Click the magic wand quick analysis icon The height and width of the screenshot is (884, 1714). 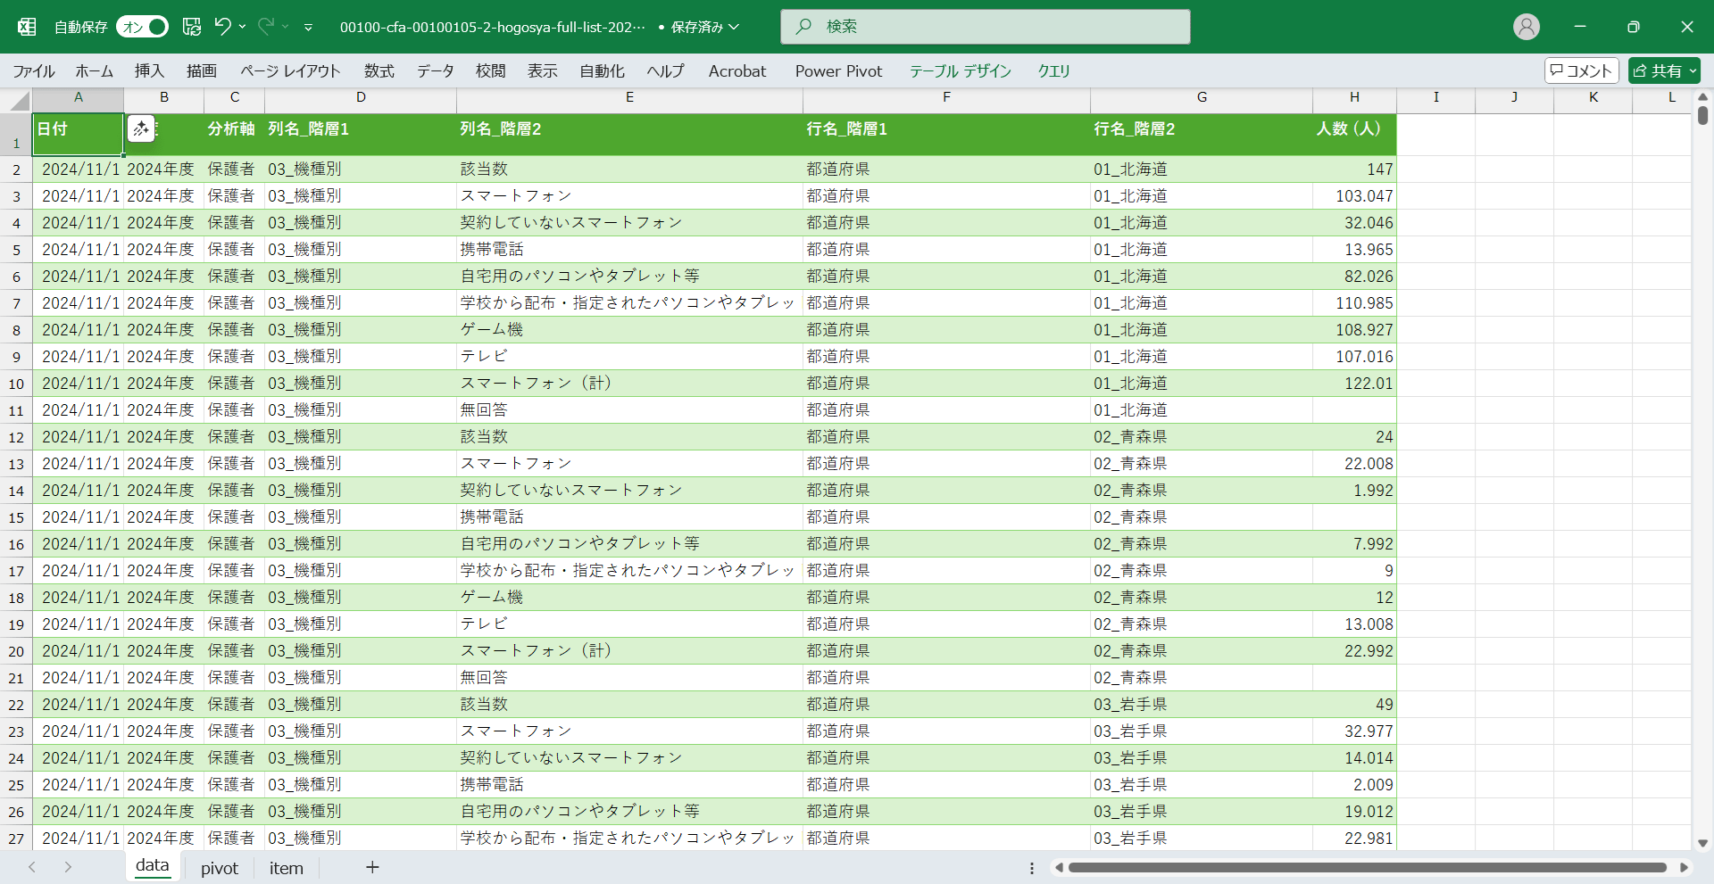tap(141, 129)
